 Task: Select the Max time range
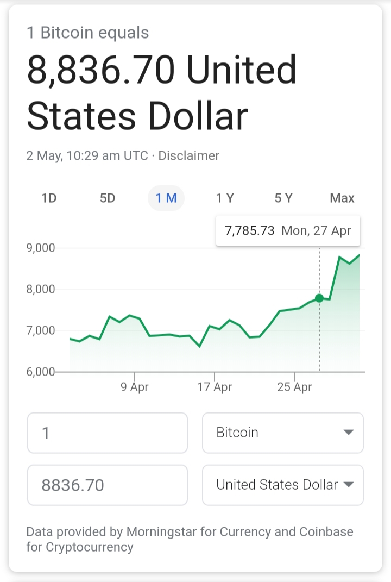coord(342,198)
